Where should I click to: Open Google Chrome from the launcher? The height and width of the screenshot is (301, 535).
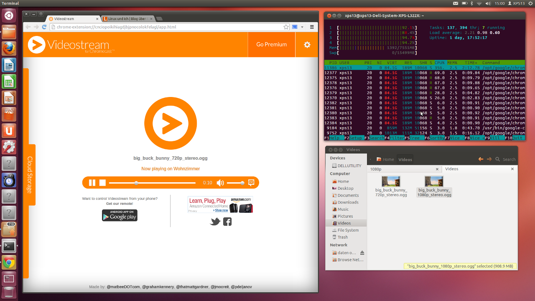coord(9,263)
